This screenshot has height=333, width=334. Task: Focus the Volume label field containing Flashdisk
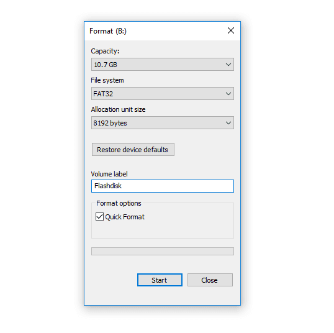click(x=163, y=186)
